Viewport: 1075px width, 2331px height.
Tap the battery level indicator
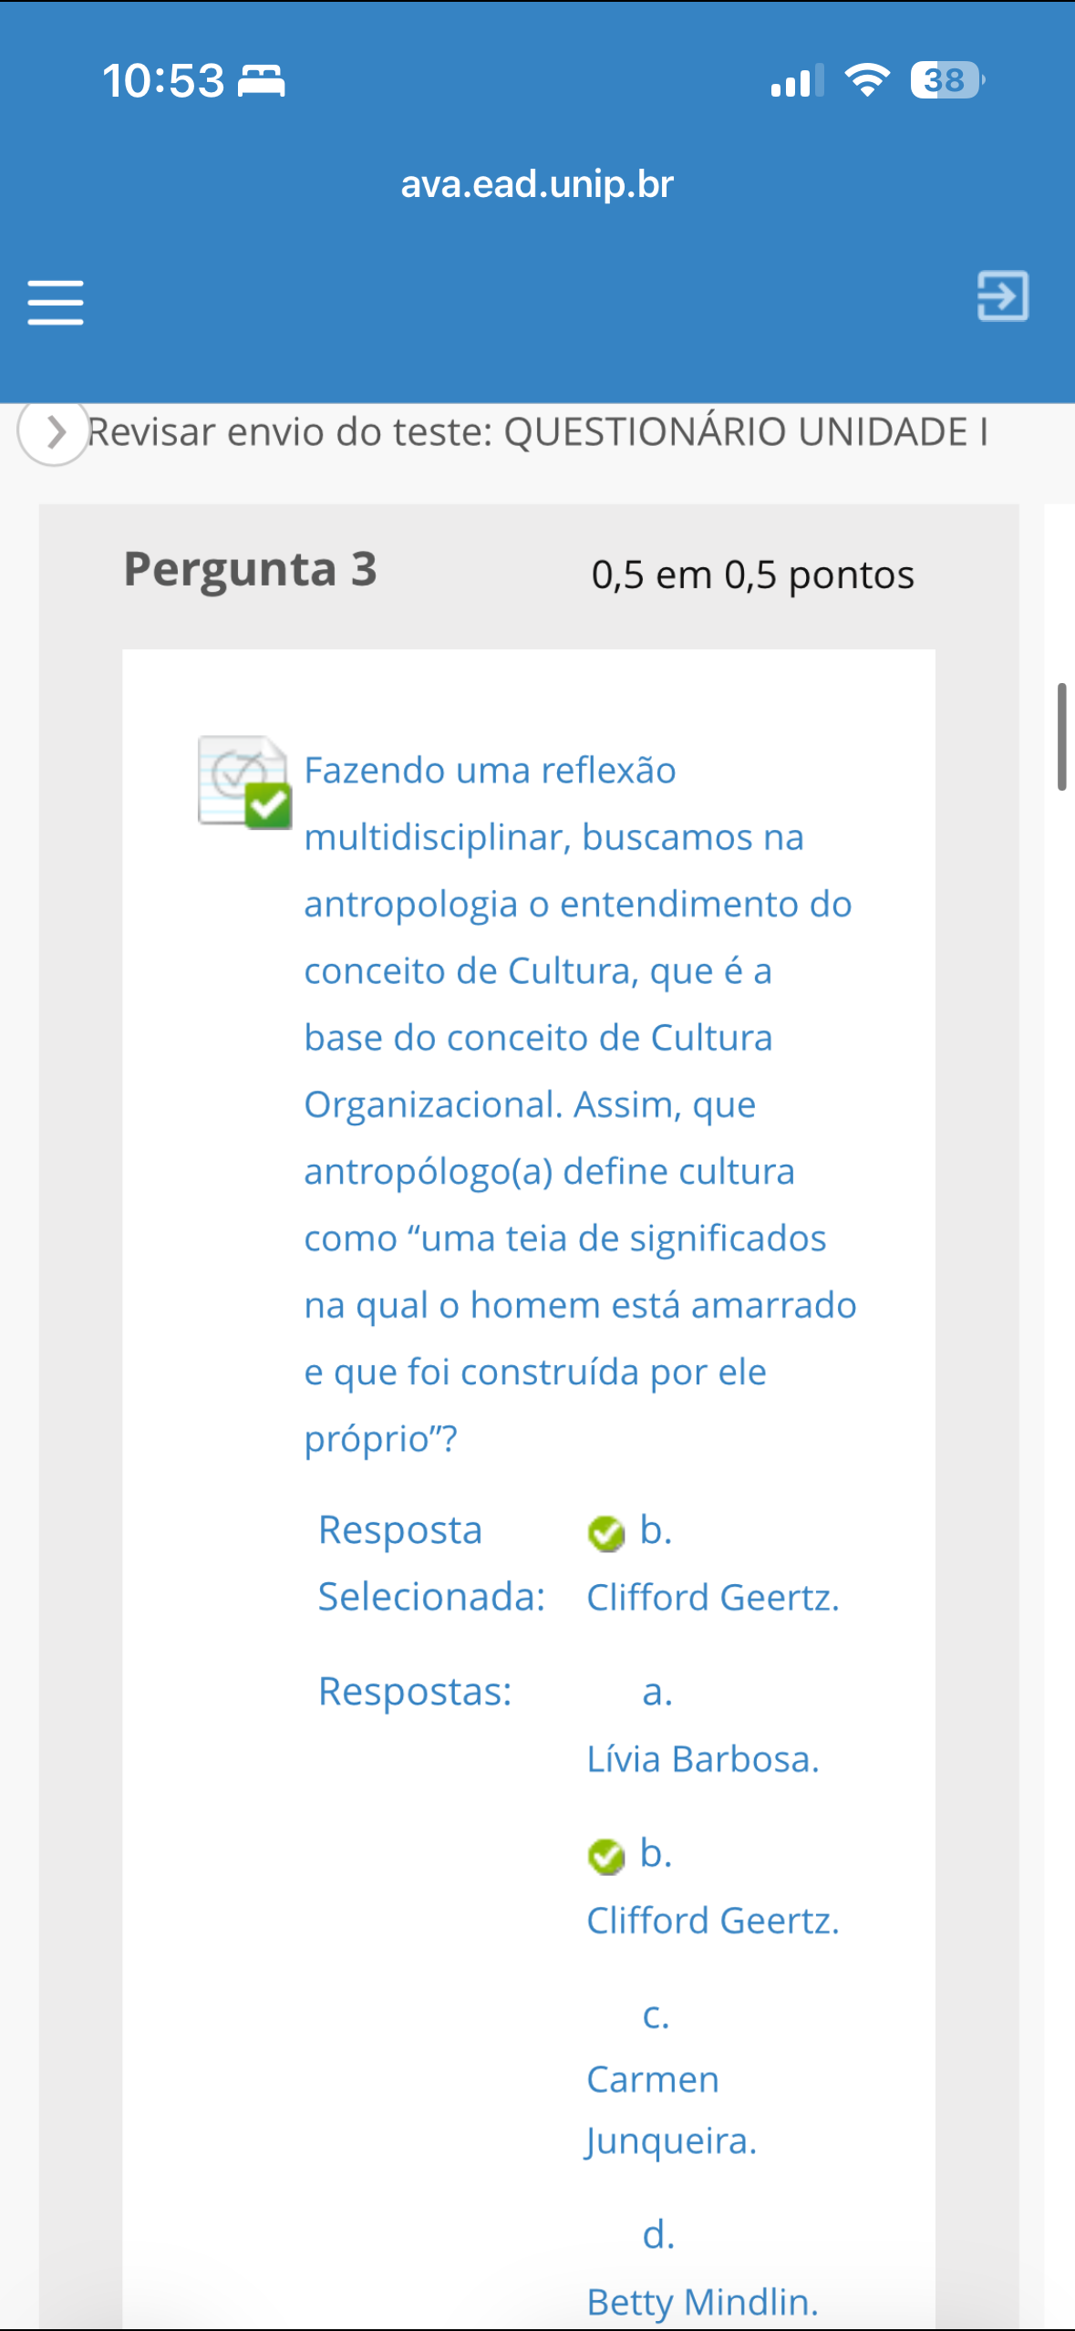click(x=946, y=80)
